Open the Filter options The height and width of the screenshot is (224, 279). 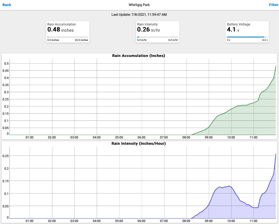[x=274, y=5]
